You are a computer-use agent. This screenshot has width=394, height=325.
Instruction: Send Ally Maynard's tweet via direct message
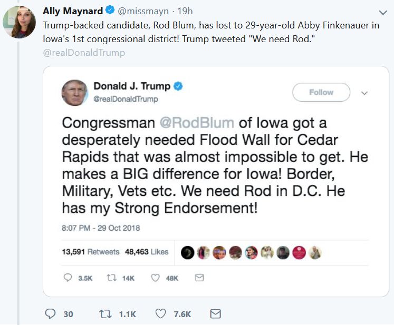[x=215, y=314]
